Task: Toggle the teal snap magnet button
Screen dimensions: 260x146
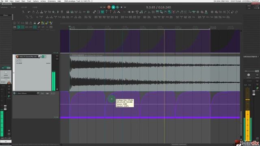Action: (x=18, y=27)
